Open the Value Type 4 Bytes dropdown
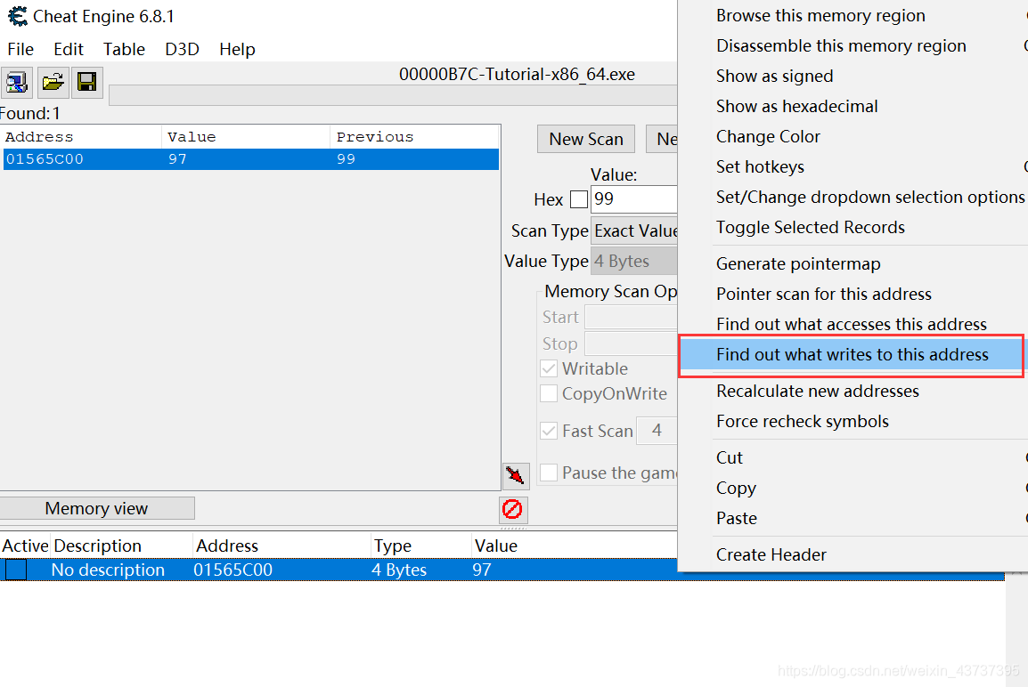The width and height of the screenshot is (1028, 687). [x=634, y=262]
